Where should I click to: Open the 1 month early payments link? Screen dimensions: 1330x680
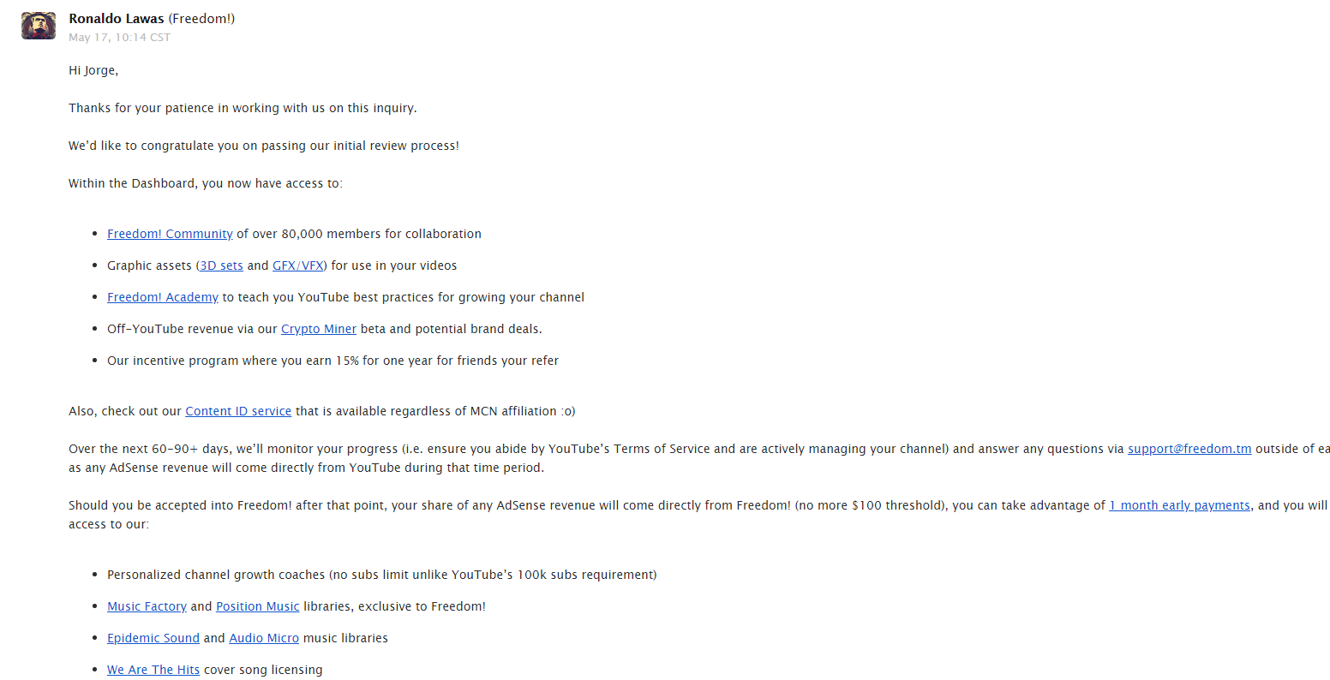point(1179,505)
